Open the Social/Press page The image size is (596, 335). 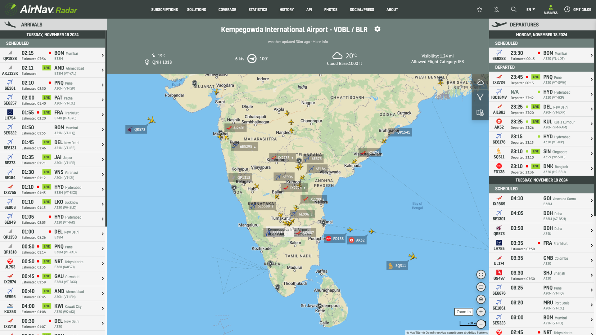point(362,10)
